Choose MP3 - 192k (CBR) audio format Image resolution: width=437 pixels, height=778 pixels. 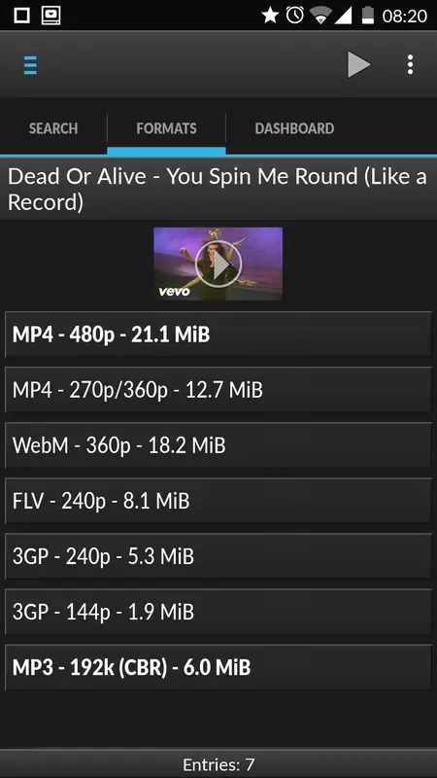[218, 668]
